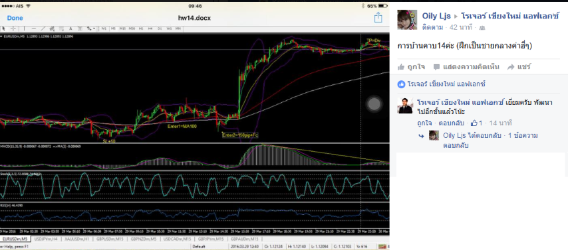Screen dimensions: 568x250
Task: Switch chart to M1 timeframe
Action: coord(104,29)
